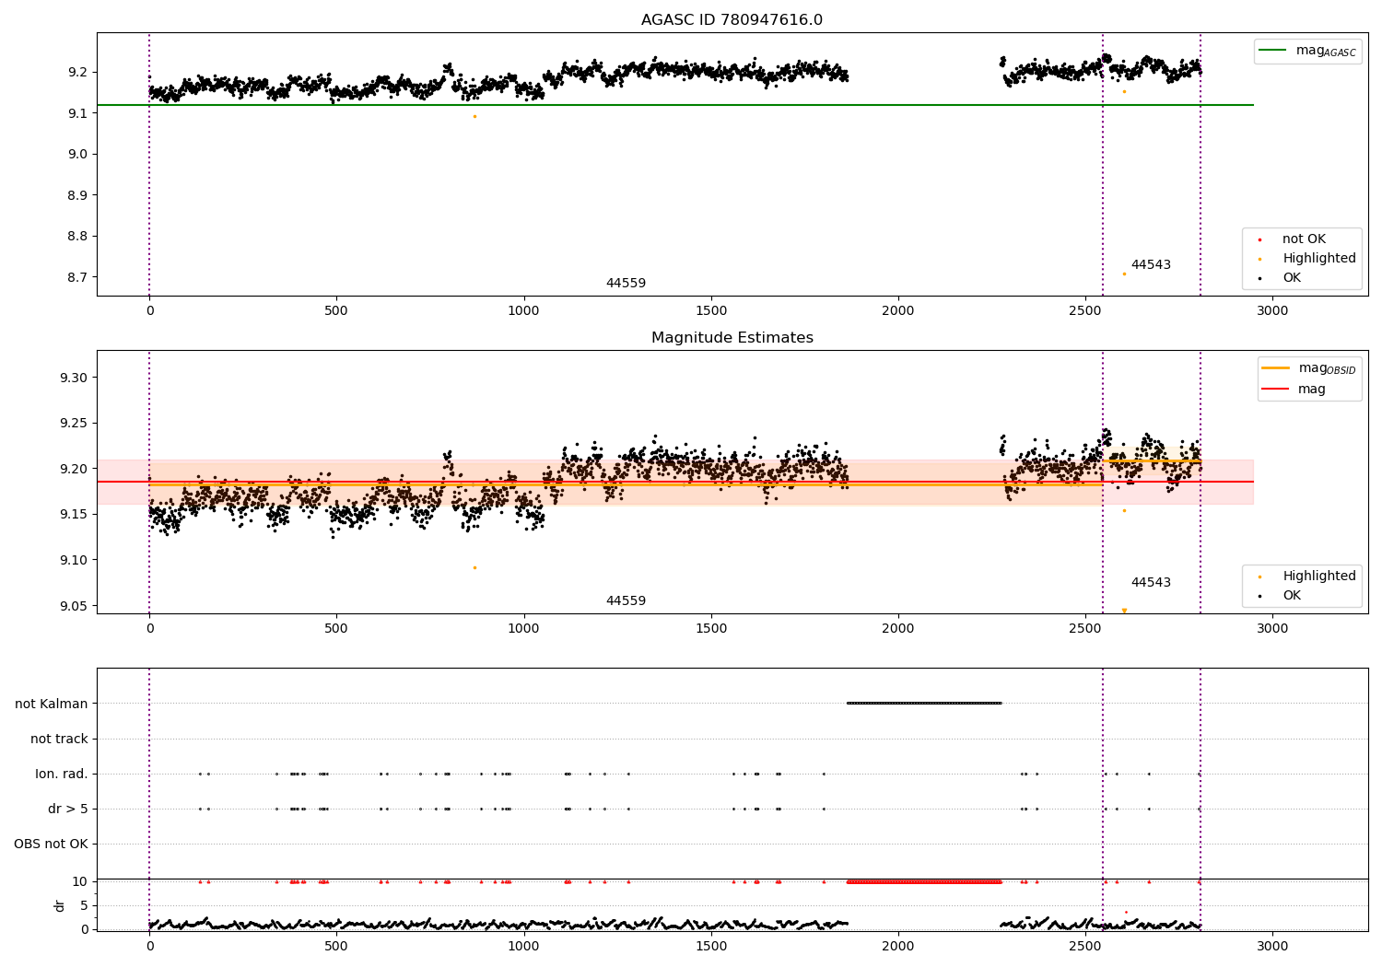Click x-tick '1000' under the middle plot

pos(524,629)
